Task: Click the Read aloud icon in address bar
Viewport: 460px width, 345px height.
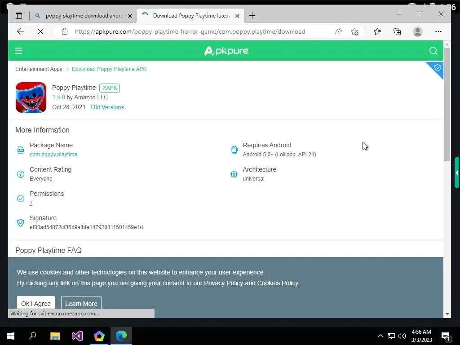Action: [338, 31]
